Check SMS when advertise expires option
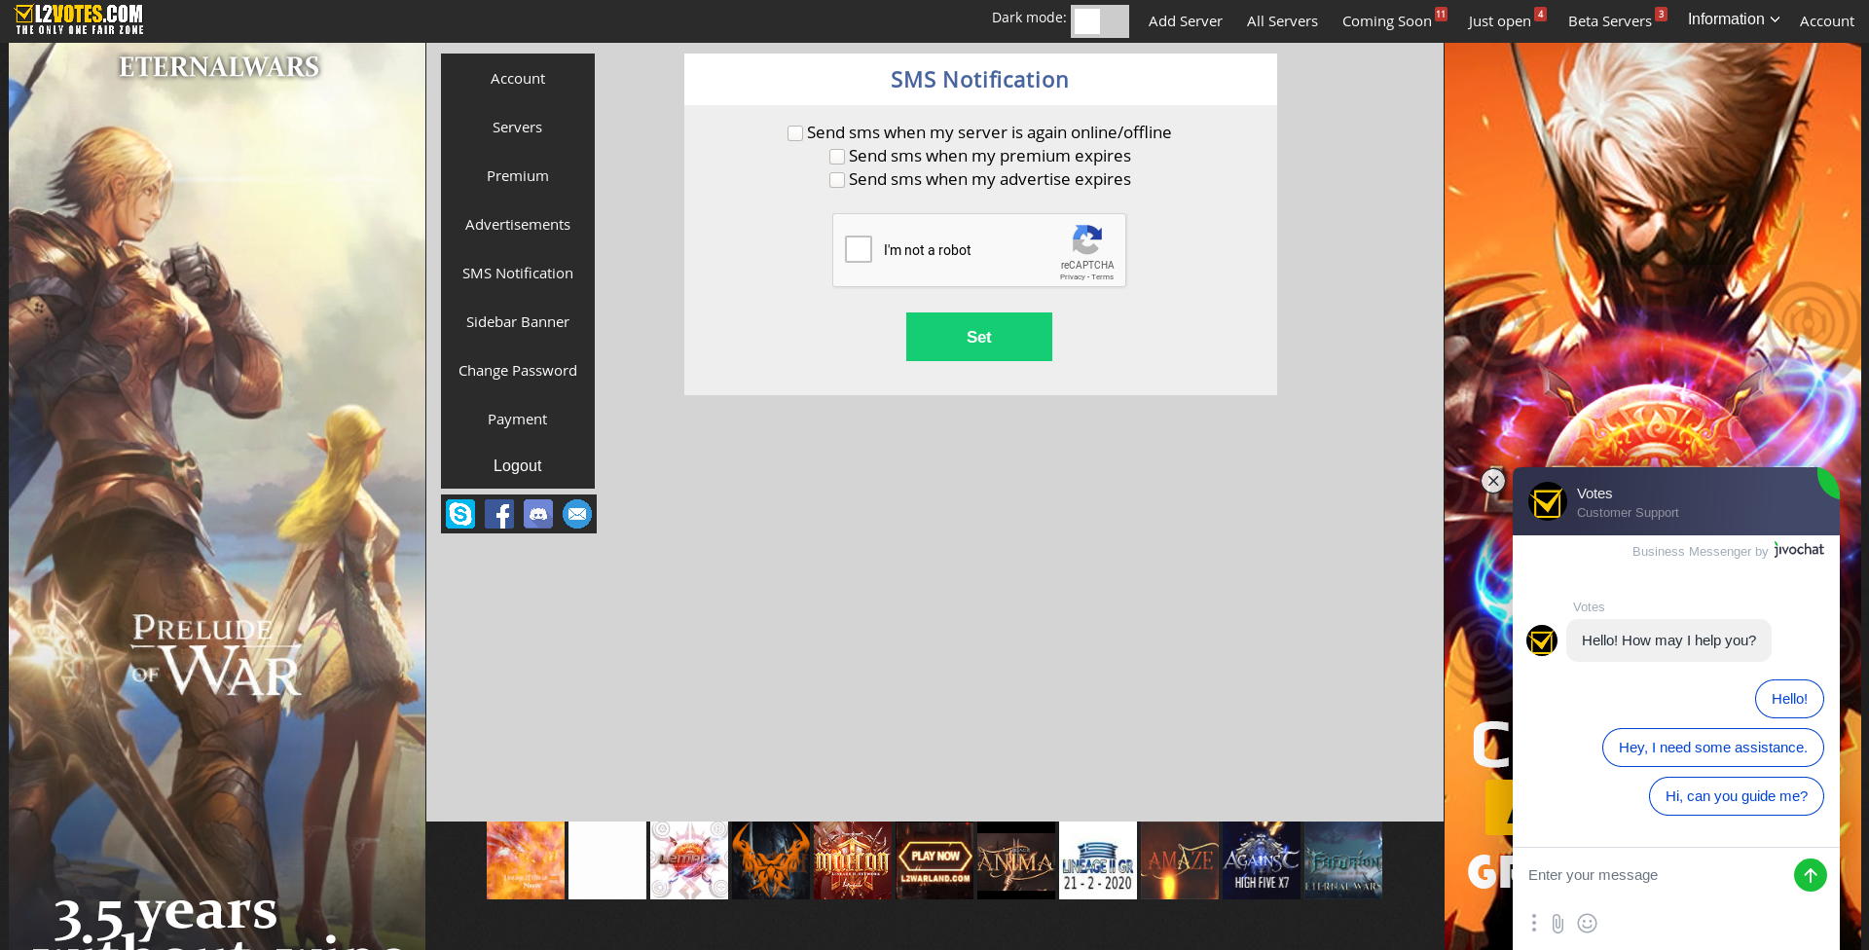The image size is (1869, 950). [837, 180]
